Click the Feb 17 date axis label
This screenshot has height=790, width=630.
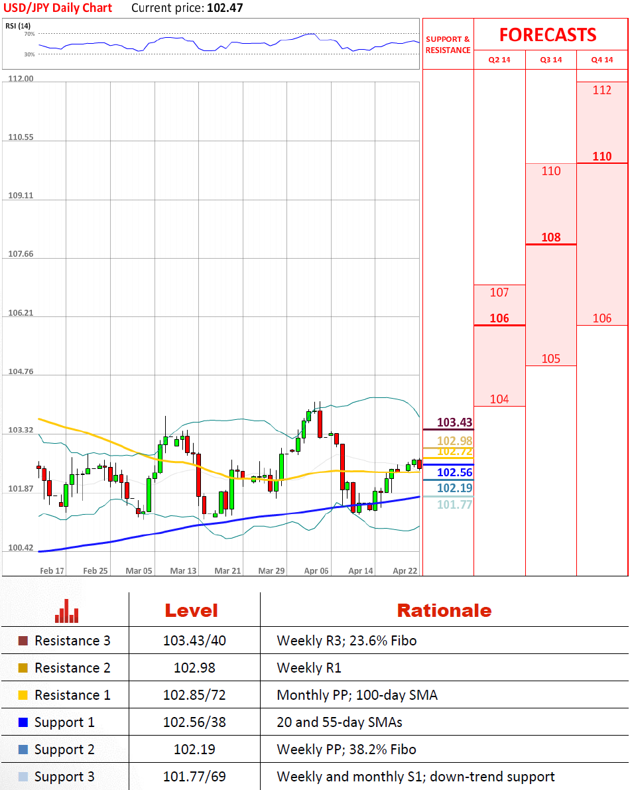tap(52, 571)
